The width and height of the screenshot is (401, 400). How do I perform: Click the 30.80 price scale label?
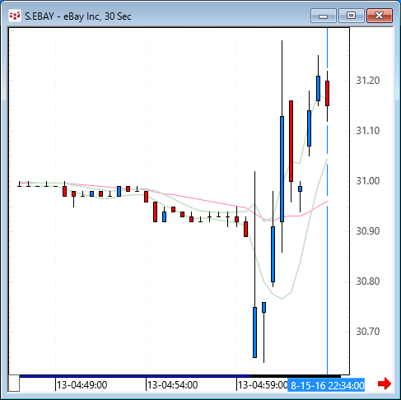tap(368, 281)
